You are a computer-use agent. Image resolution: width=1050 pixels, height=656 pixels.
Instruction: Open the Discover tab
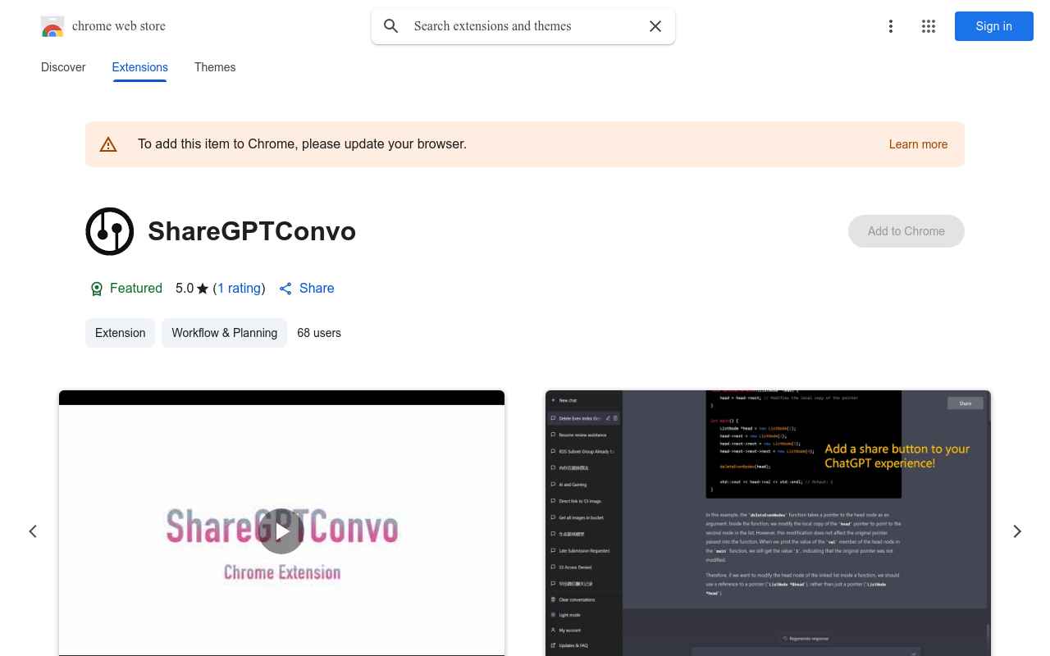pyautogui.click(x=63, y=67)
